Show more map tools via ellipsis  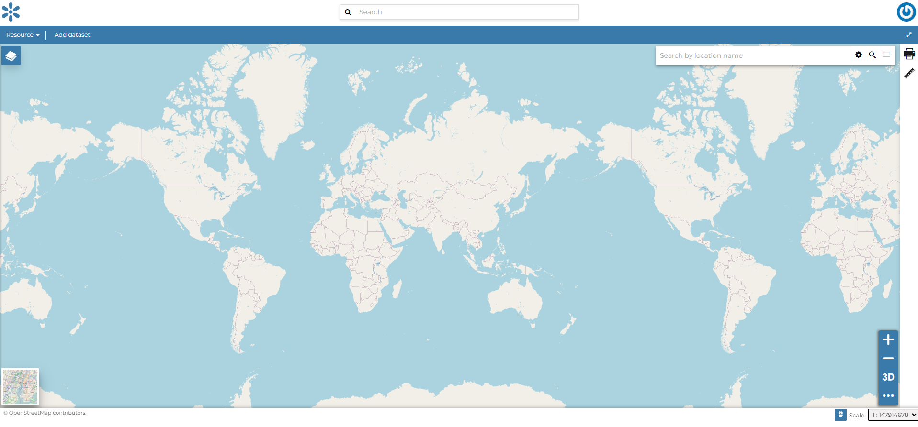point(888,395)
